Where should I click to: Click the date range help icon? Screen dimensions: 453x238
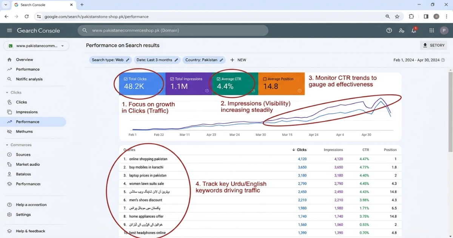tap(443, 60)
